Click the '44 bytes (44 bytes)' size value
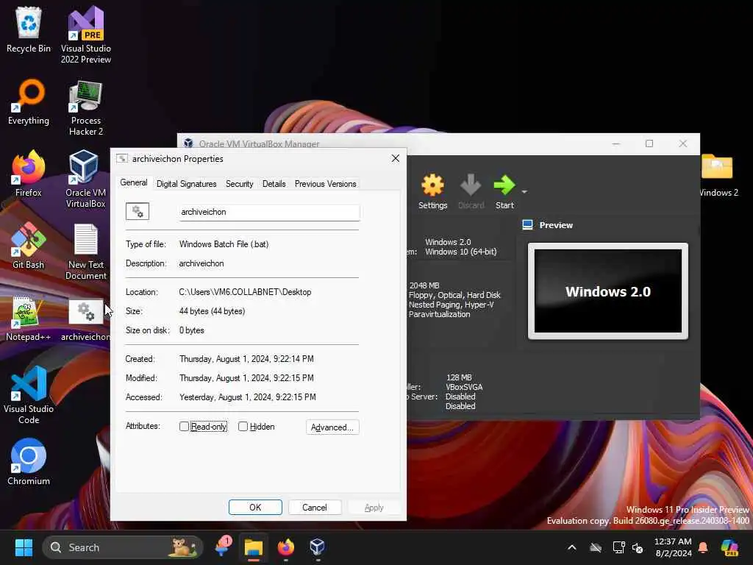Image resolution: width=753 pixels, height=565 pixels. (x=212, y=311)
